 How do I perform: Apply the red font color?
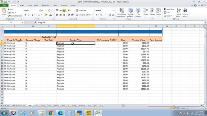(x=50, y=15)
